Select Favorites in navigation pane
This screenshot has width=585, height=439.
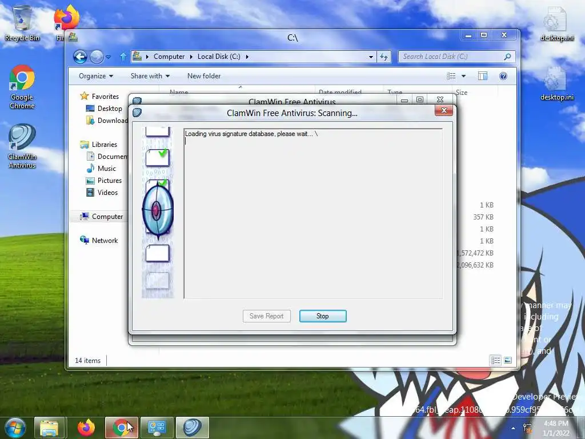99,96
